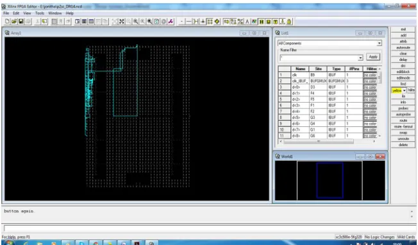Click the command line input field
This screenshot has height=245, width=418.
click(x=208, y=229)
